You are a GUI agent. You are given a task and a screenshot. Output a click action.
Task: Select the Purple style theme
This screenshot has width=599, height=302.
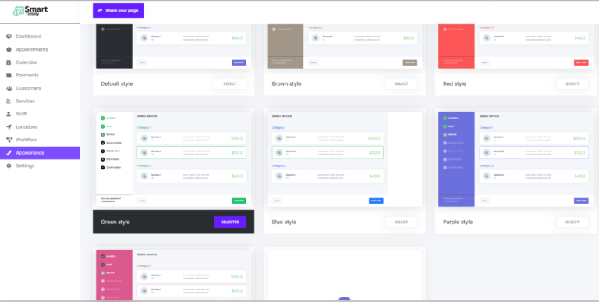[x=572, y=222]
